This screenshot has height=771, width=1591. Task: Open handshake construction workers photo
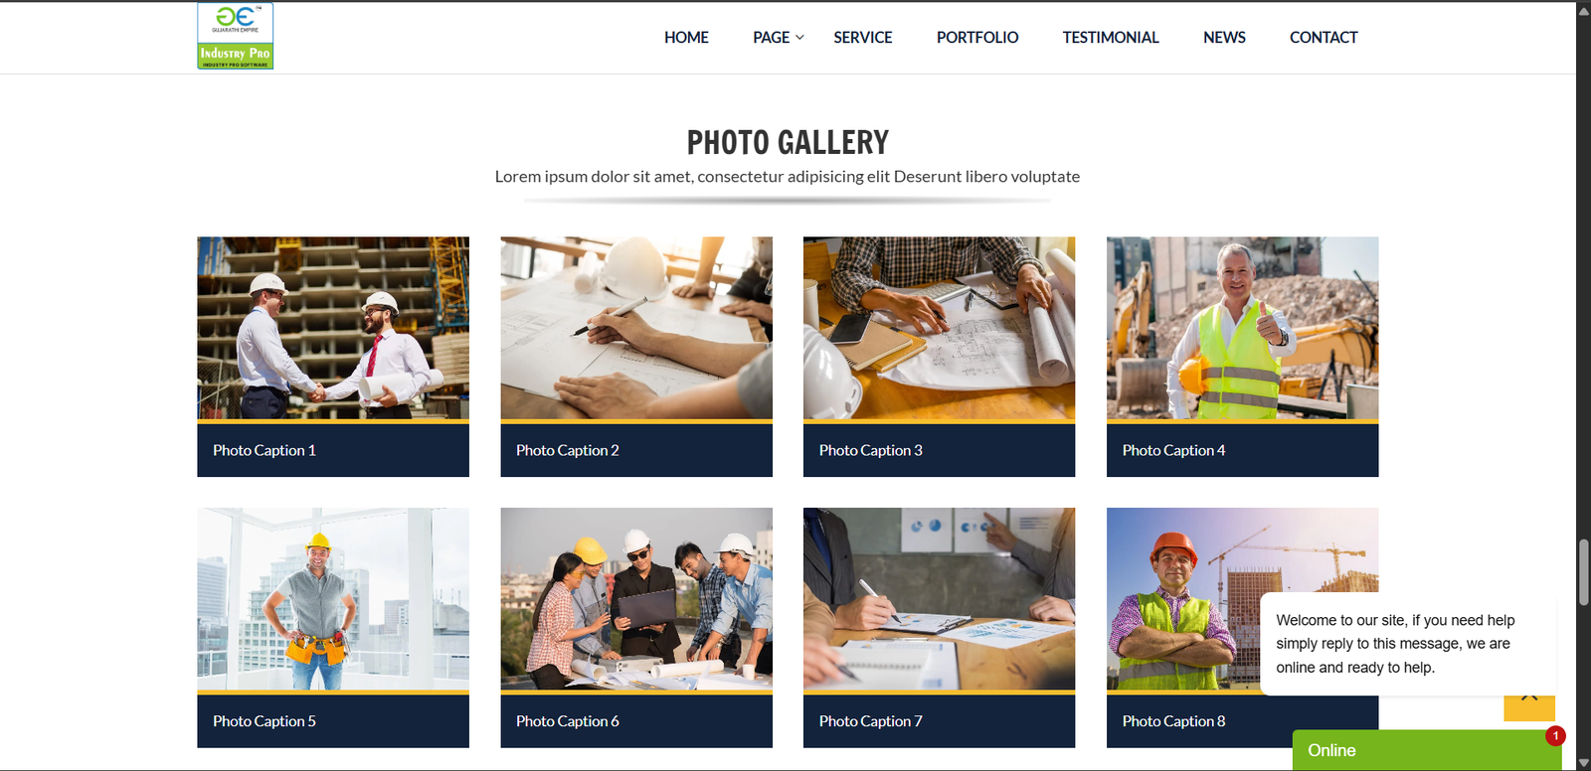point(333,328)
